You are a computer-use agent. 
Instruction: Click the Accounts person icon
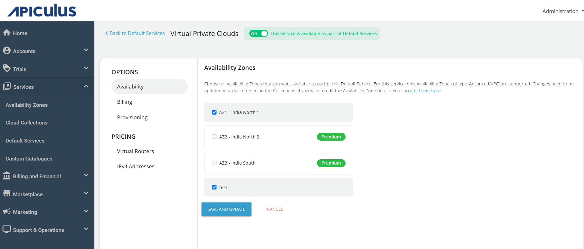[7, 51]
